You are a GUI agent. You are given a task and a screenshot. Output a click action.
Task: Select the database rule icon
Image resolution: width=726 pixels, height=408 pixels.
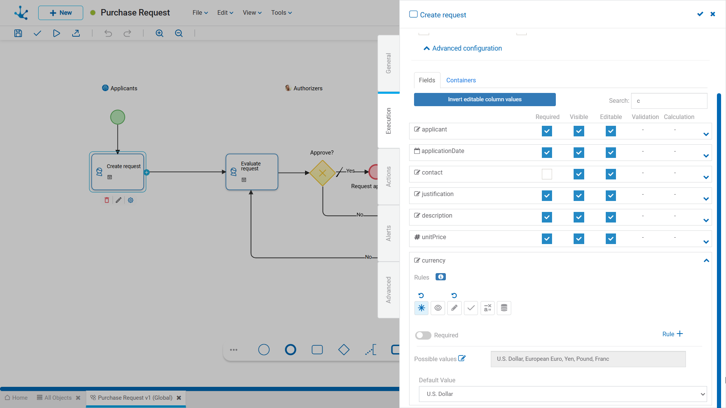click(504, 308)
